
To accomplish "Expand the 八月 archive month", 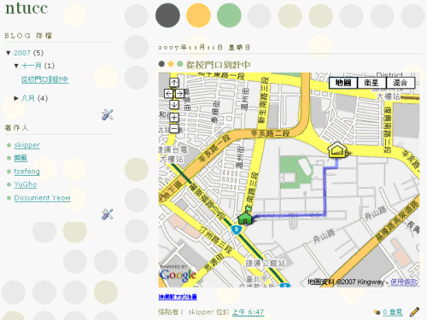I will point(16,98).
